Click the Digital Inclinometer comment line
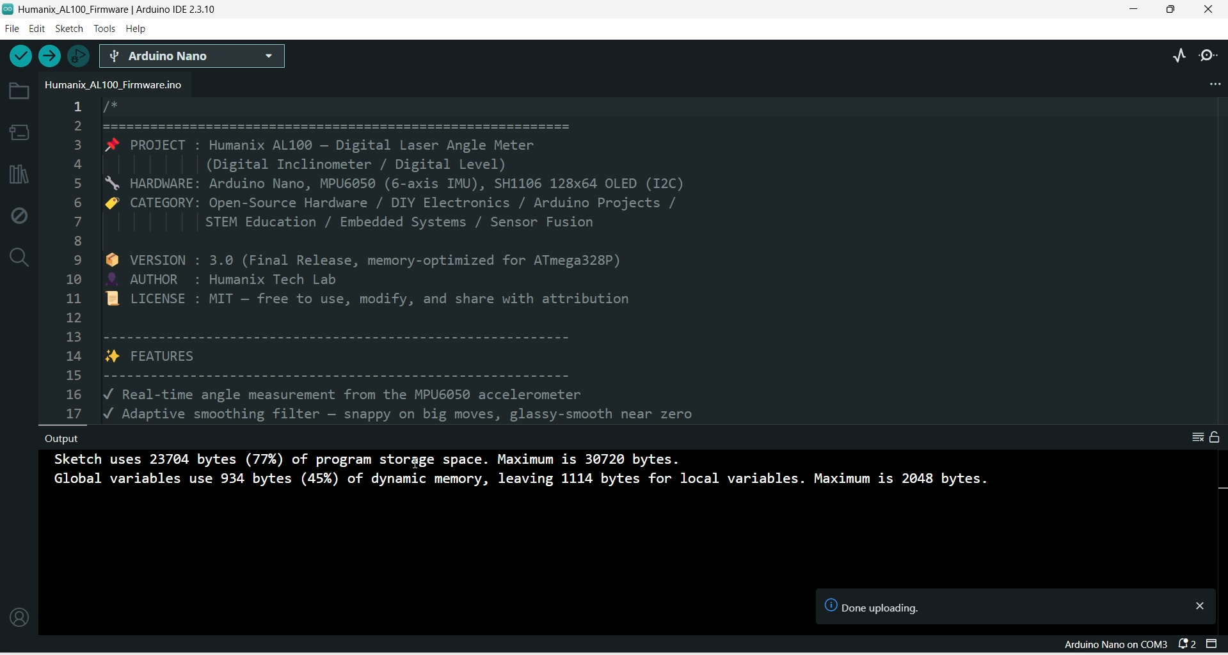Image resolution: width=1228 pixels, height=655 pixels. (356, 165)
